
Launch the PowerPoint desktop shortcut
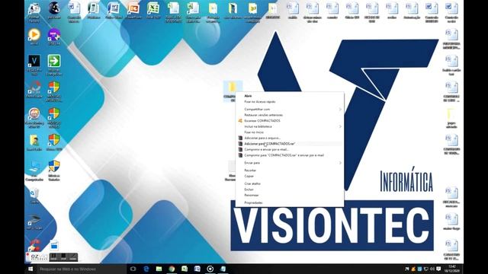(133, 11)
